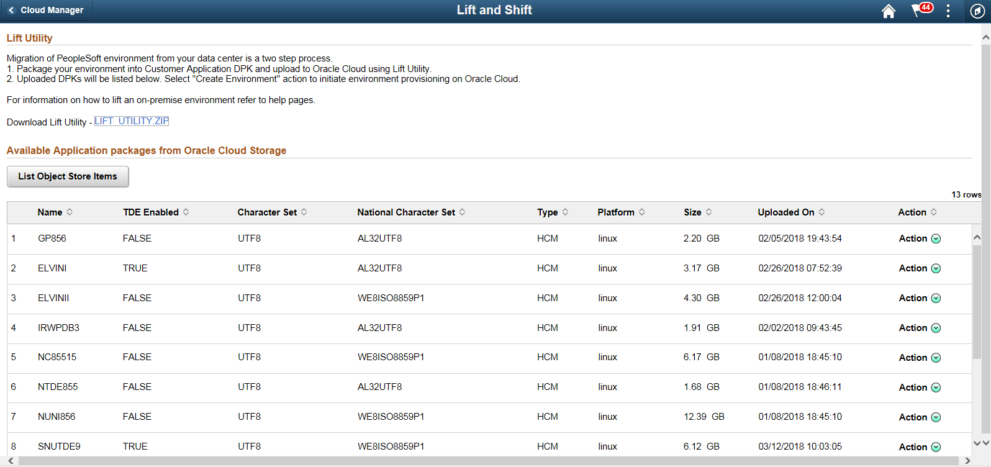Viewport: 991px width, 467px height.
Task: Open the Action dropdown for ELVINI
Action: (x=920, y=268)
